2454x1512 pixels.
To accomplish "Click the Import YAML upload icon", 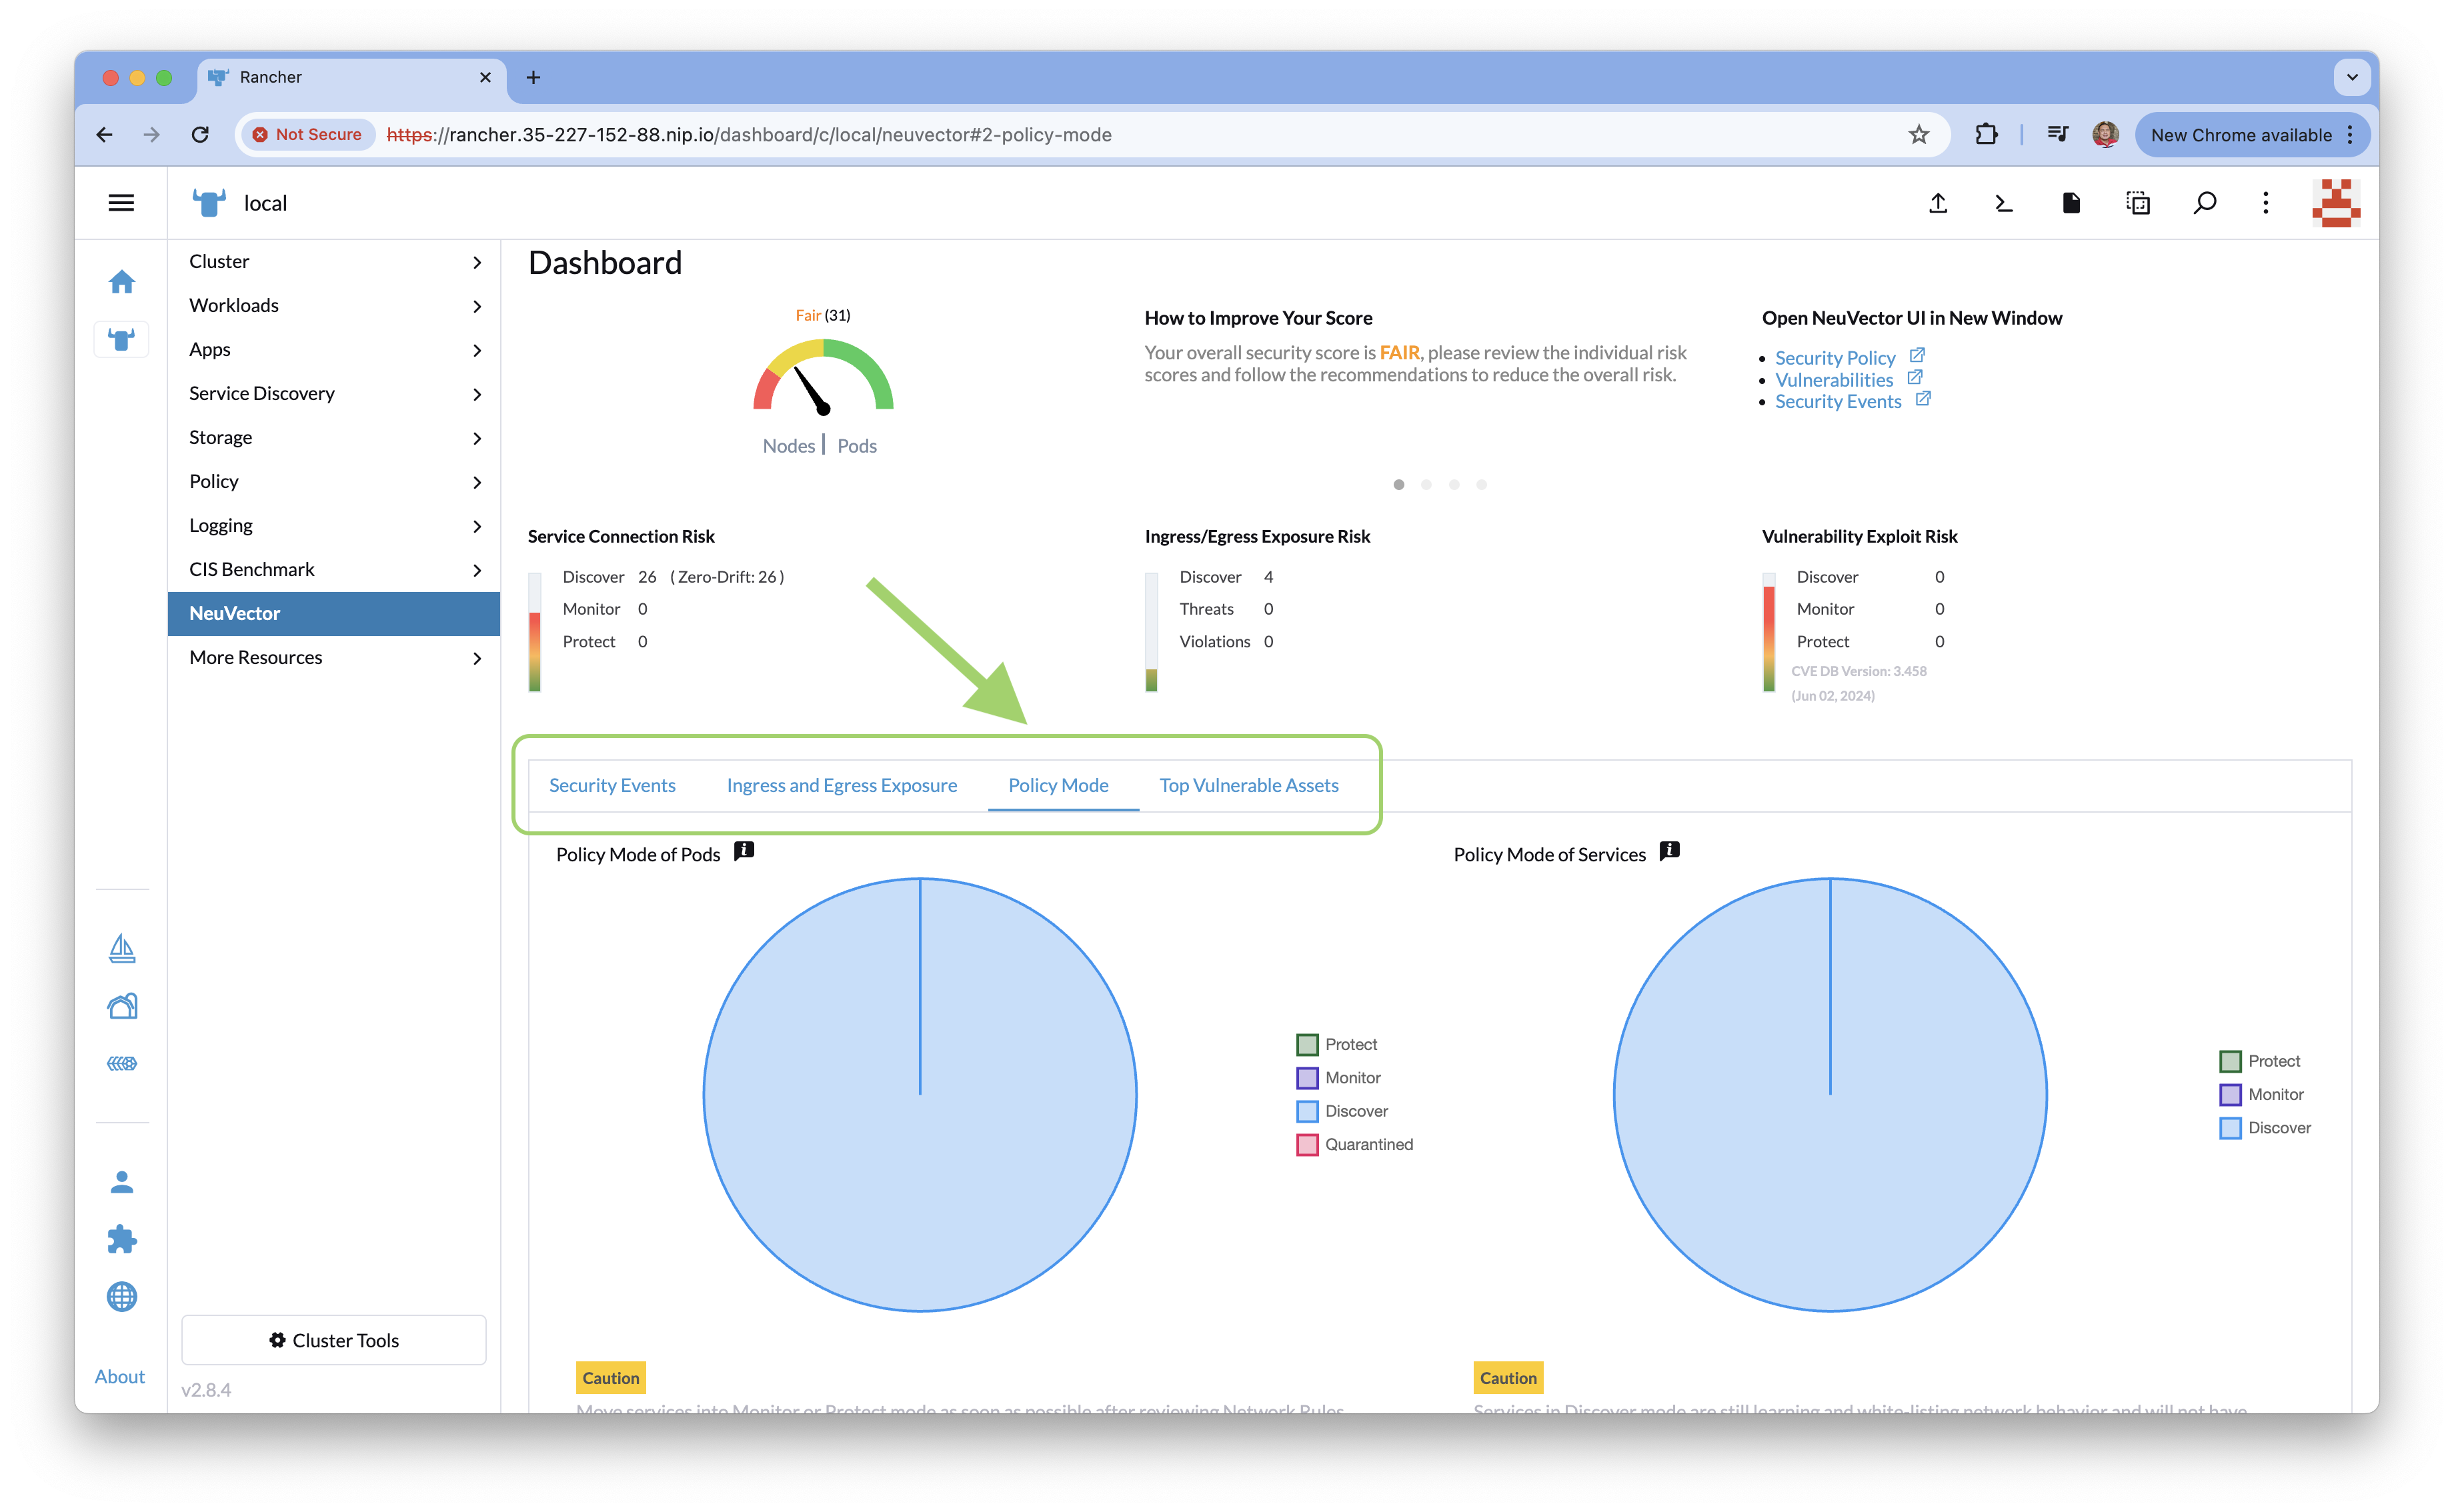I will coord(1938,203).
